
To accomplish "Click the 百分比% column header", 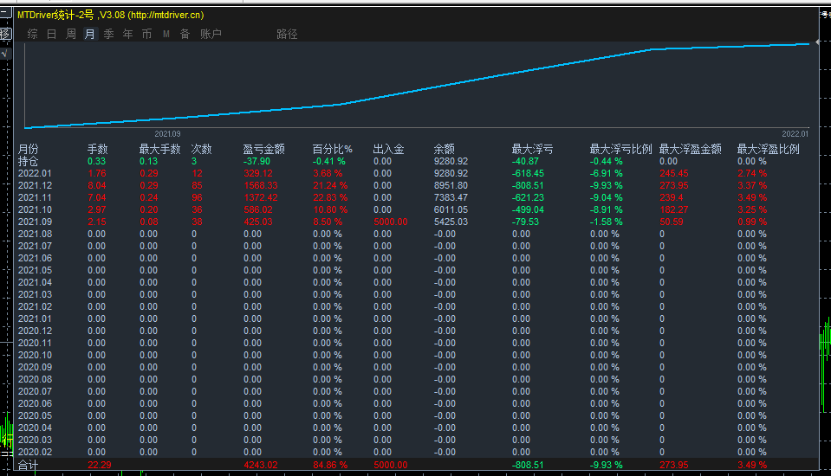I will coord(332,150).
